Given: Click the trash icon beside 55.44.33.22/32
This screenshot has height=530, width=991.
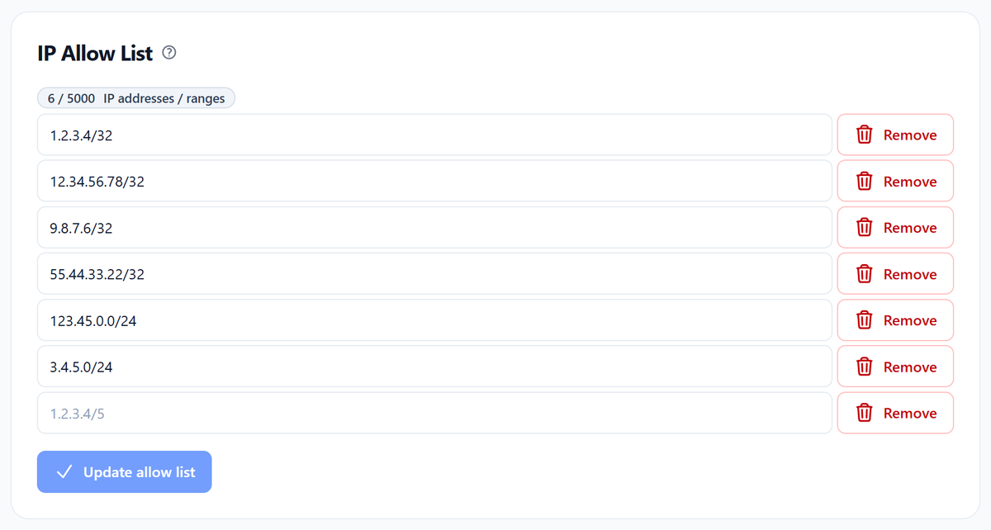Looking at the screenshot, I should 864,273.
